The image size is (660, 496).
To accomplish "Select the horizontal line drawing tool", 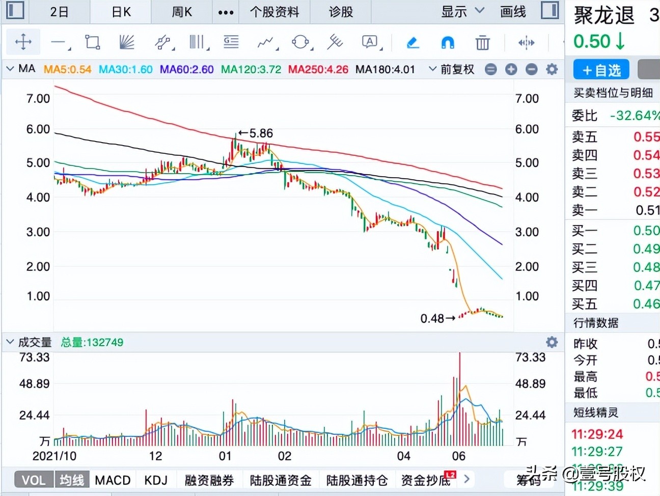I will pos(58,42).
